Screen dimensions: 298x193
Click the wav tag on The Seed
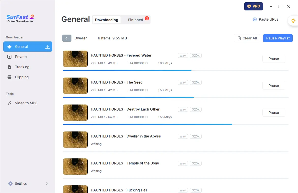pyautogui.click(x=183, y=83)
